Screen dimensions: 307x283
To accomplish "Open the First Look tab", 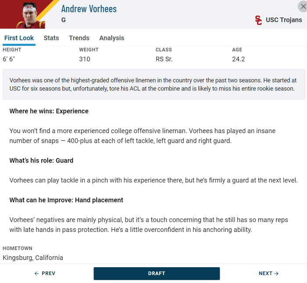I will pos(19,38).
